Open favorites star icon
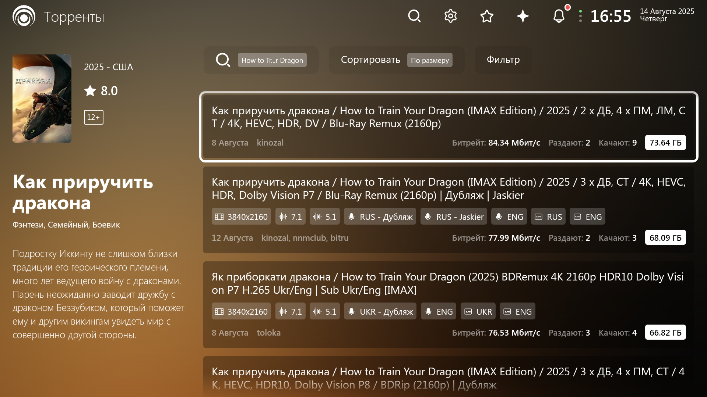707x397 pixels. click(x=487, y=16)
